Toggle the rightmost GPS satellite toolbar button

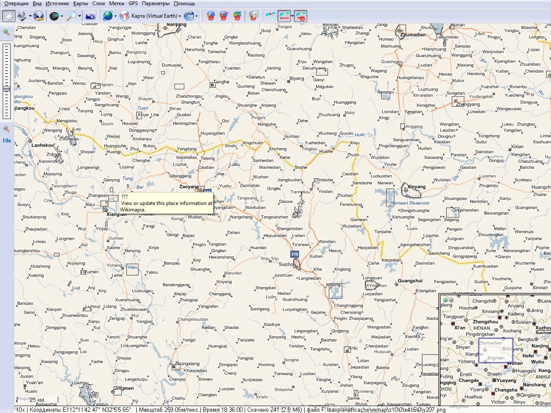300,16
